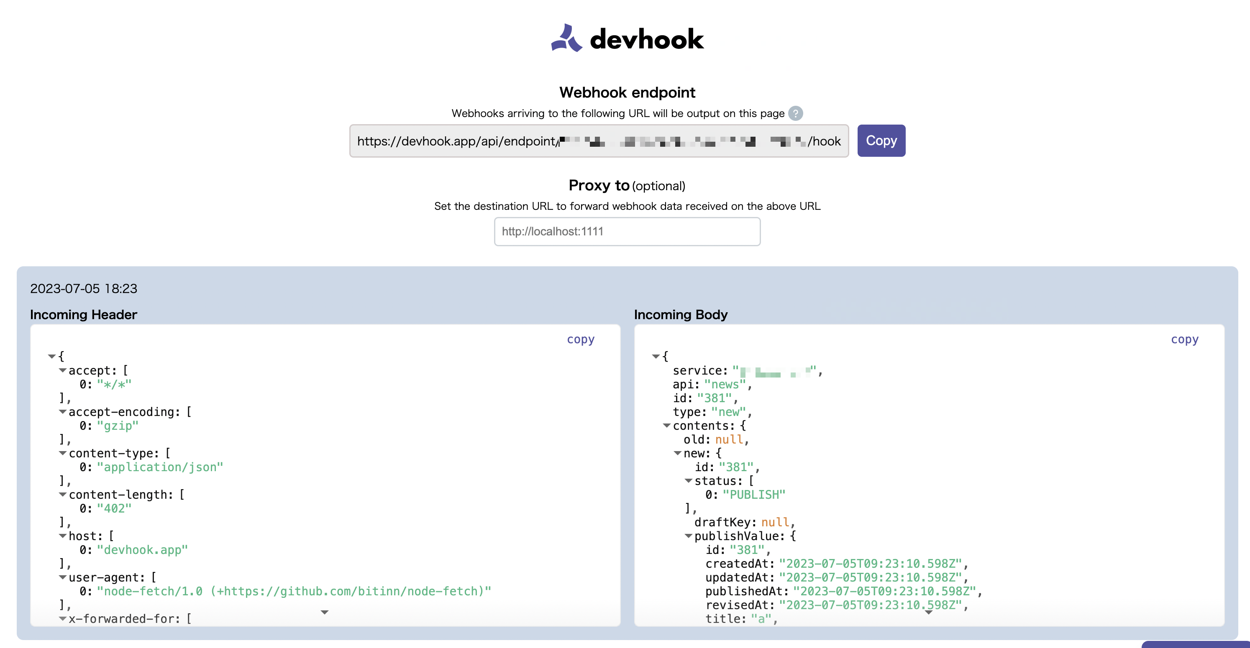The width and height of the screenshot is (1250, 648).
Task: Collapse the root object in Incoming Header
Action: (x=51, y=357)
